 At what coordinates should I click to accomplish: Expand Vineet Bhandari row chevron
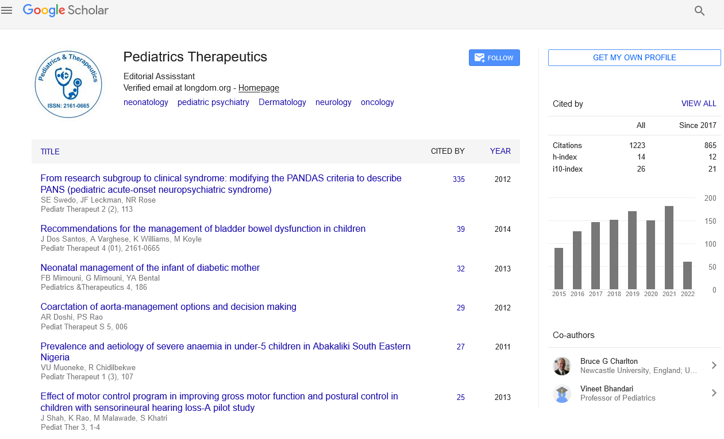(x=714, y=393)
